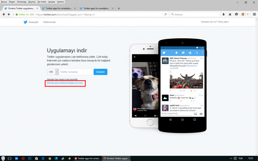Focus the Telefon numarası input field
This screenshot has width=258, height=161.
point(76,72)
